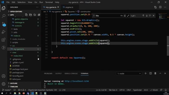Open the File menu
This screenshot has width=169, height=95.
[x=8, y=2]
